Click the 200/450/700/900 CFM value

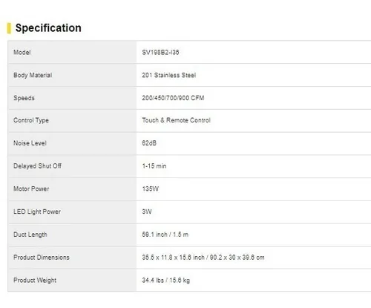coord(173,98)
